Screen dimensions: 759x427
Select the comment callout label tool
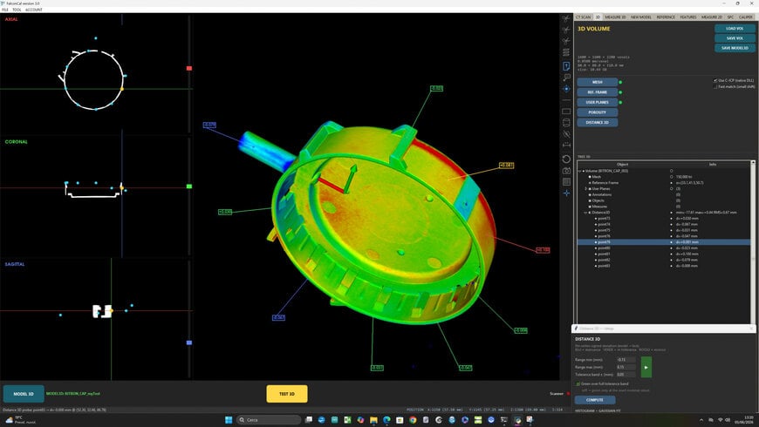point(566,78)
